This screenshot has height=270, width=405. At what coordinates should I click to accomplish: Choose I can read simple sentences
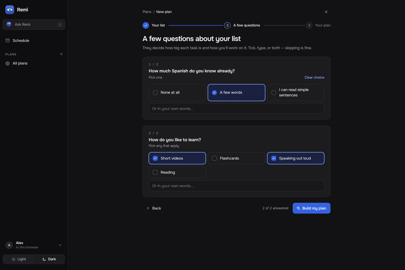pyautogui.click(x=296, y=93)
